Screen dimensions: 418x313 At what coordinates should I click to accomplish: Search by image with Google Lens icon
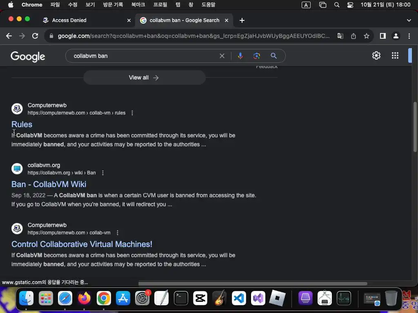coord(256,56)
